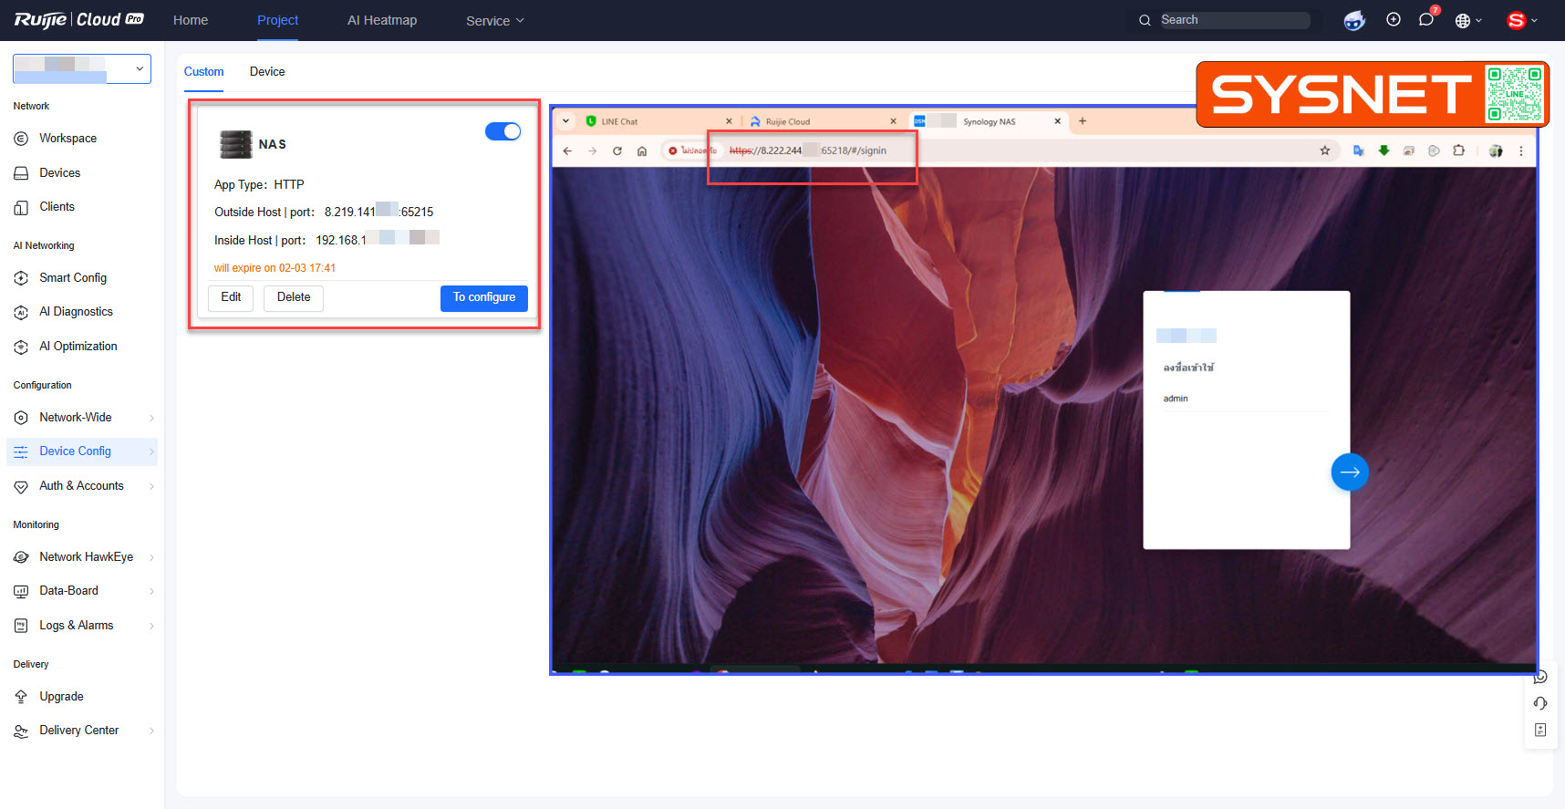1565x809 pixels.
Task: Select the Project menu item
Action: tap(277, 20)
